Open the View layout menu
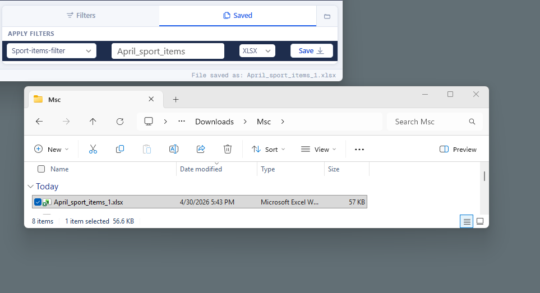 tap(319, 149)
